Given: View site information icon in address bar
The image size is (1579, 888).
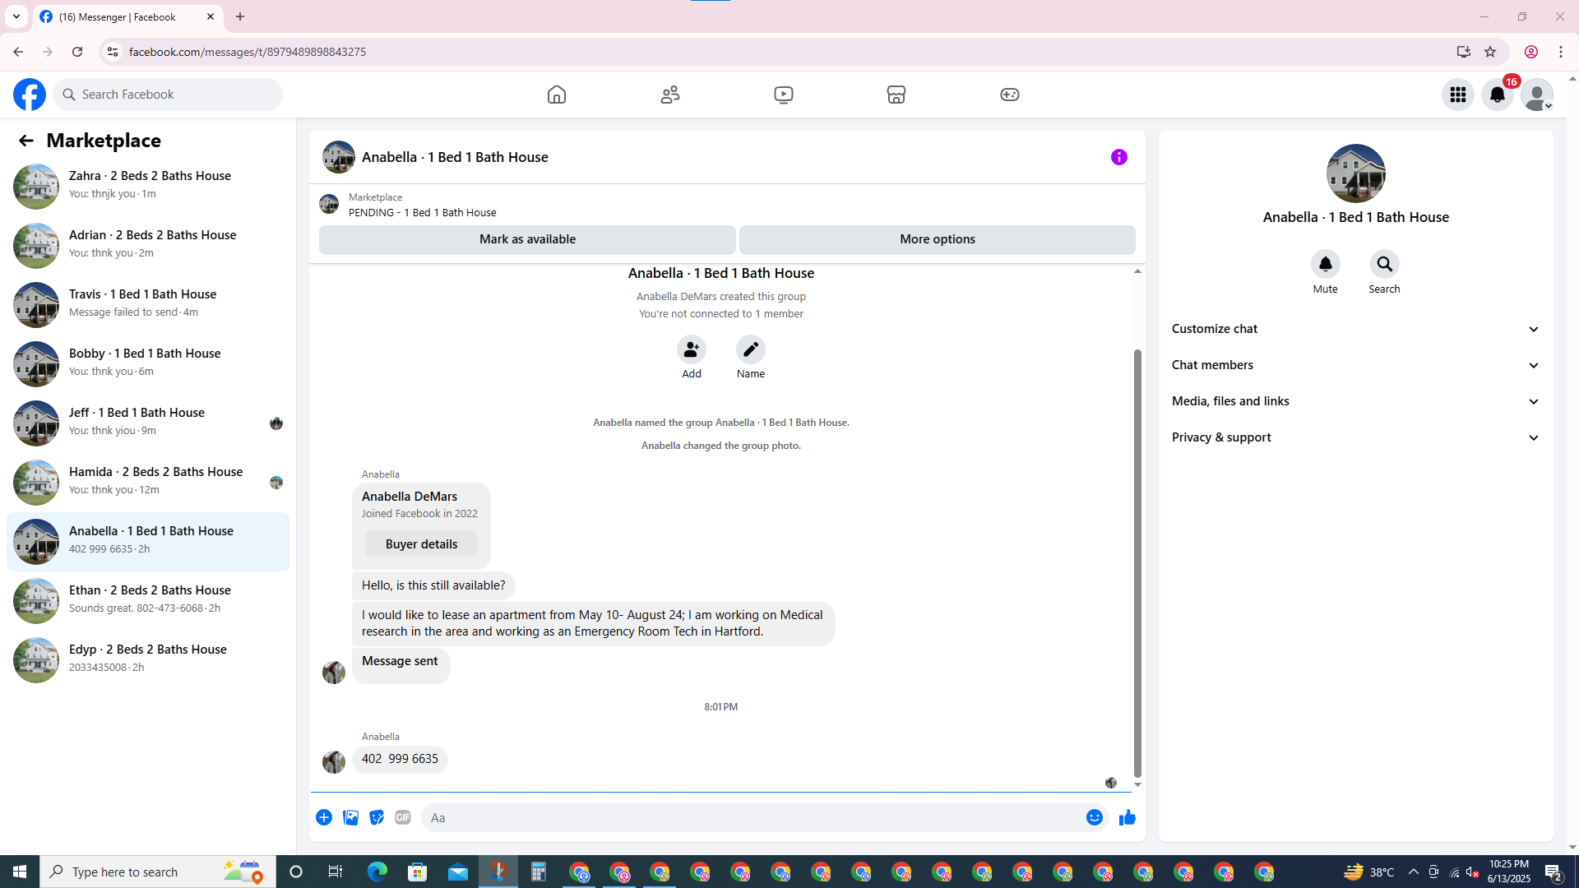Looking at the screenshot, I should pos(113,52).
